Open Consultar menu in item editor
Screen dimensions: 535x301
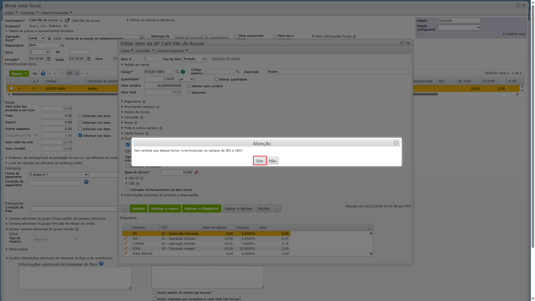145,51
